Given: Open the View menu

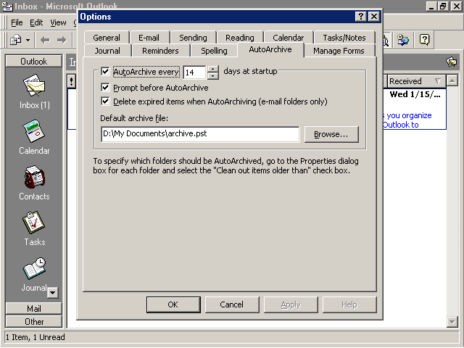Looking at the screenshot, I should [x=58, y=22].
